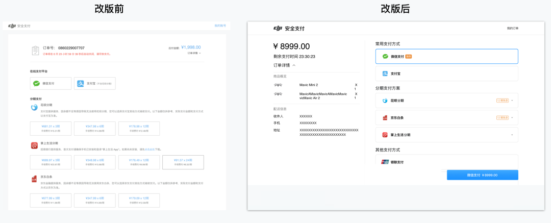
Task: Open 我的订单 link on 改版后 page
Action: 513,28
